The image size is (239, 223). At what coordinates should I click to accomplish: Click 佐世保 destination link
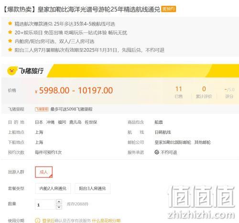click(91, 122)
